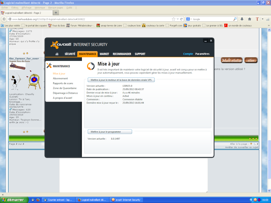Select the MAINTENANCE tab in avast
The image size is (271, 203).
coord(87,54)
